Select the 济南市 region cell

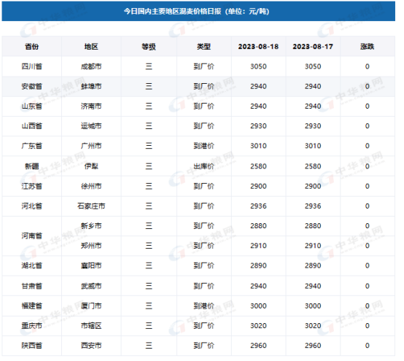[x=91, y=106]
